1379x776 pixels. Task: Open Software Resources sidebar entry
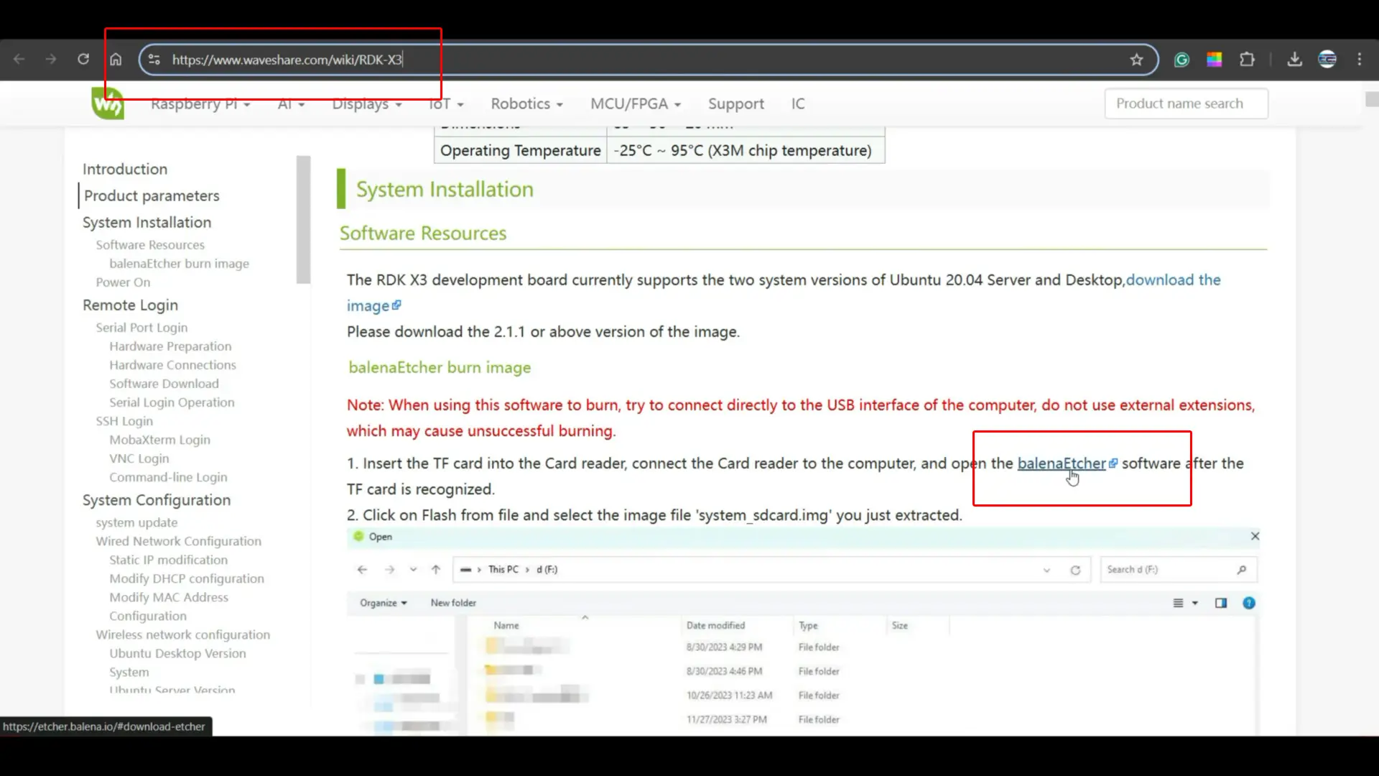150,245
